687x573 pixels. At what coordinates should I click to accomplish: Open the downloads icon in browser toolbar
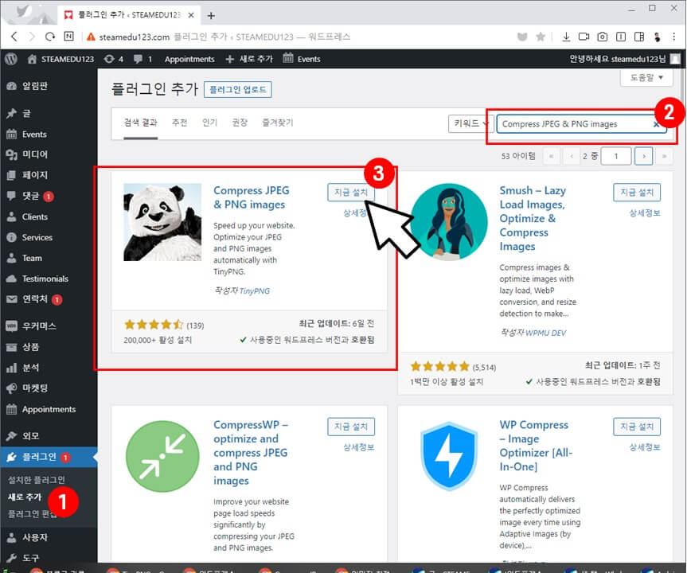566,37
